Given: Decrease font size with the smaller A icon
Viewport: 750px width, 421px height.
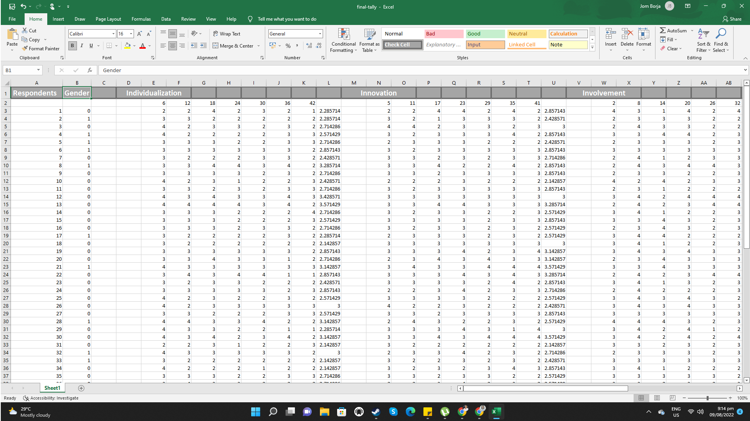Looking at the screenshot, I should coord(149,34).
